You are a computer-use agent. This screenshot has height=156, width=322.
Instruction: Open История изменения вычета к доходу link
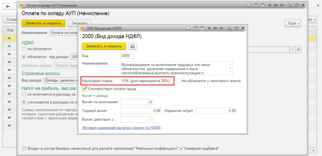[122, 128]
